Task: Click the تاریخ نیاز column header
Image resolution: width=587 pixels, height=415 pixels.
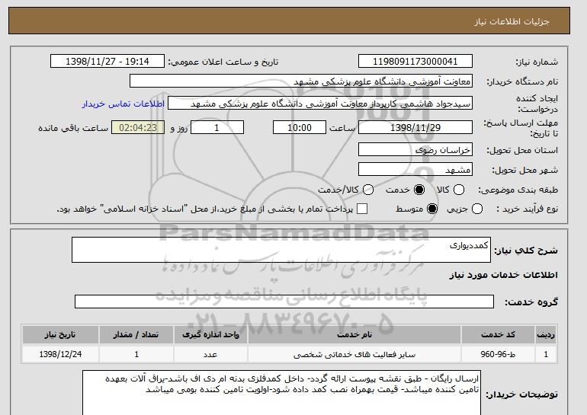Action: [x=60, y=334]
